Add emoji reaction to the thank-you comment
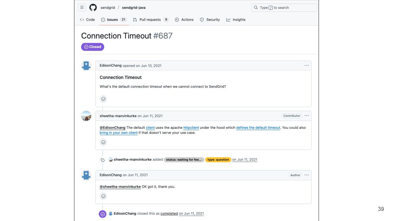393x221 pixels. click(103, 196)
